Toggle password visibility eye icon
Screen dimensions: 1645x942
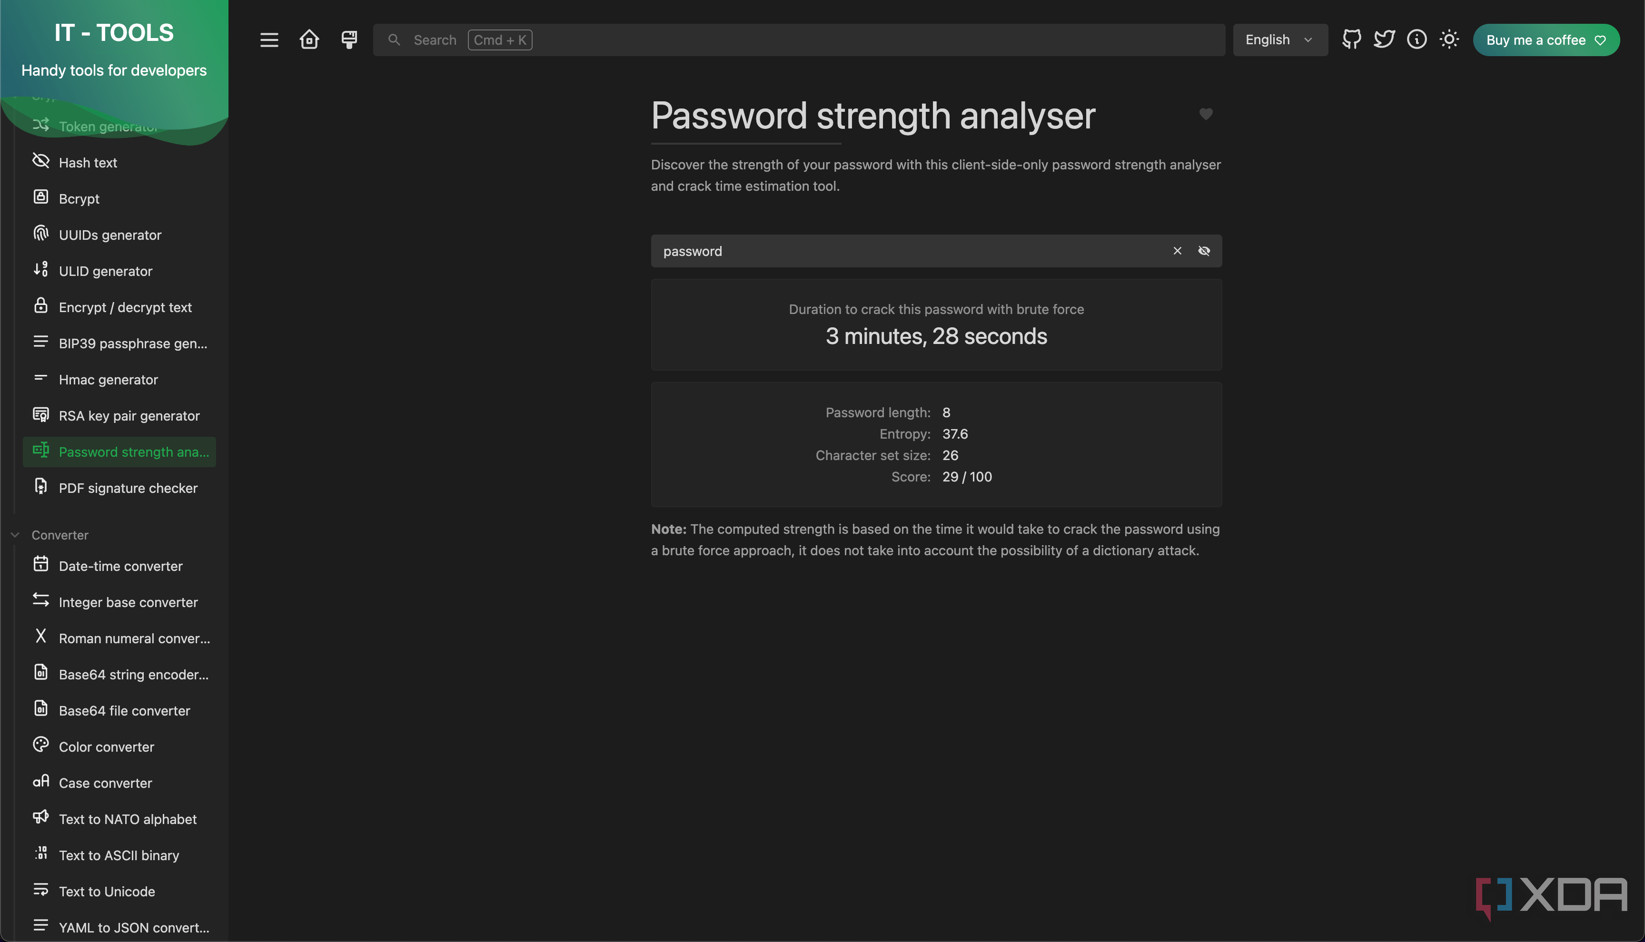pyautogui.click(x=1204, y=251)
